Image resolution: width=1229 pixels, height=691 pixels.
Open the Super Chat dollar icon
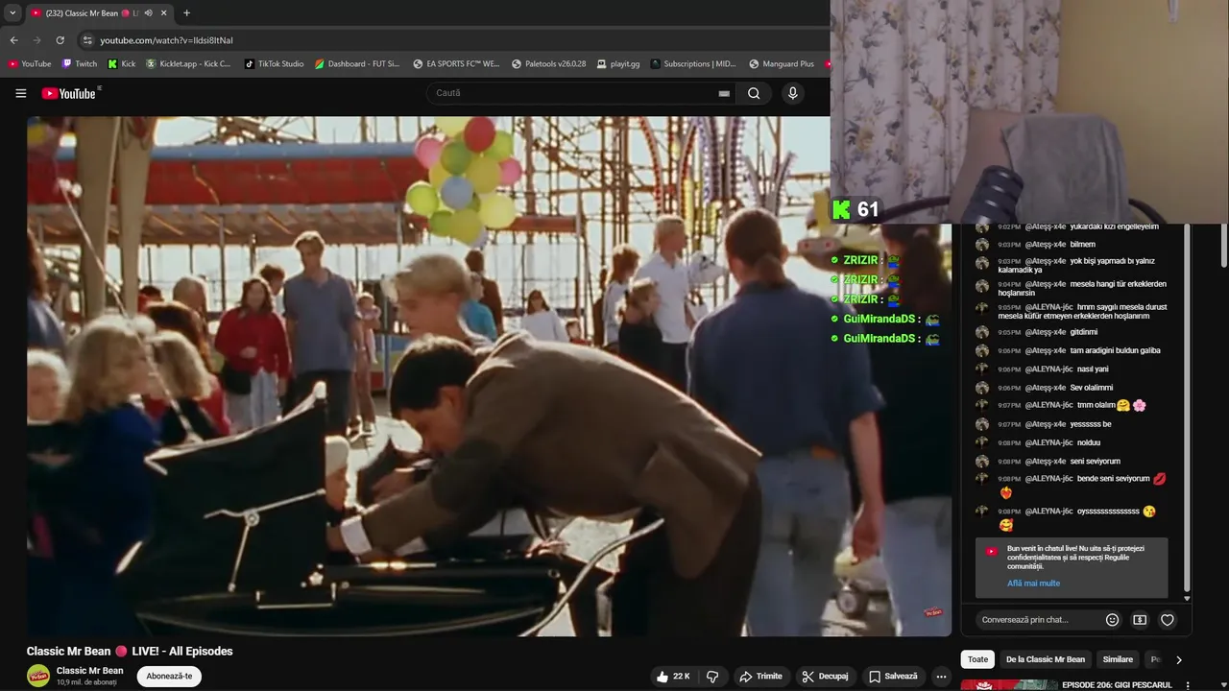tap(1140, 620)
